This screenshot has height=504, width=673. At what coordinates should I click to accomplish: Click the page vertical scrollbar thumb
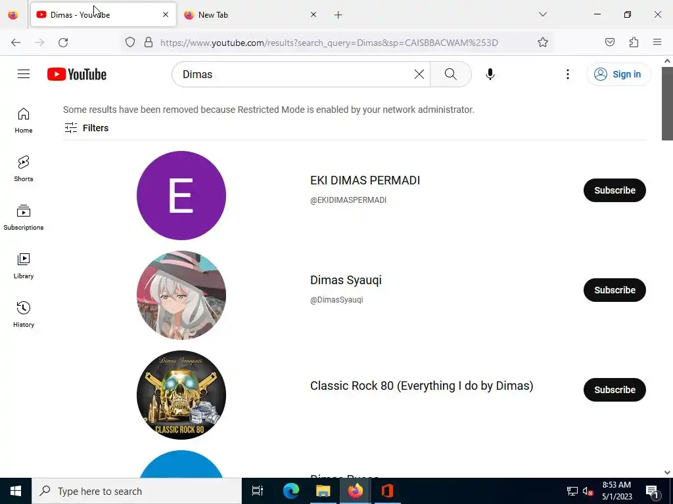point(667,103)
